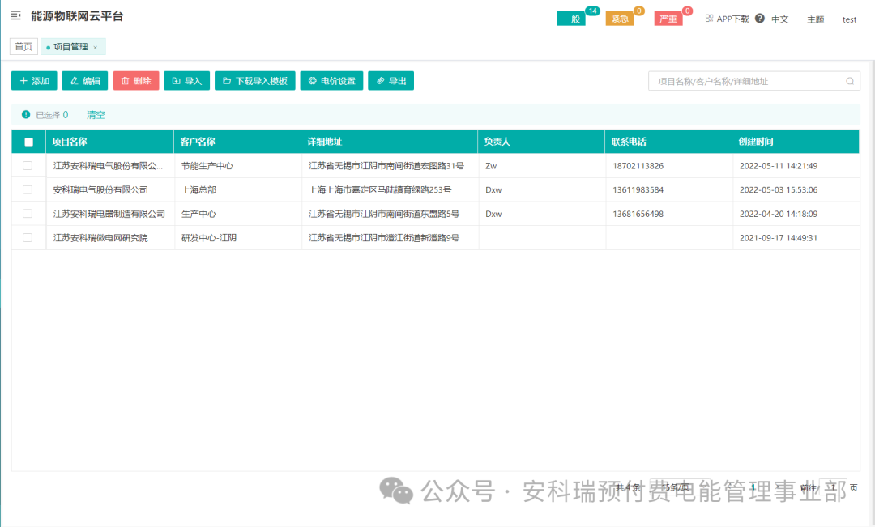This screenshot has width=875, height=527.
Task: Check the 江苏安科瑞电器制造有限公司 row checkbox
Action: pos(28,214)
